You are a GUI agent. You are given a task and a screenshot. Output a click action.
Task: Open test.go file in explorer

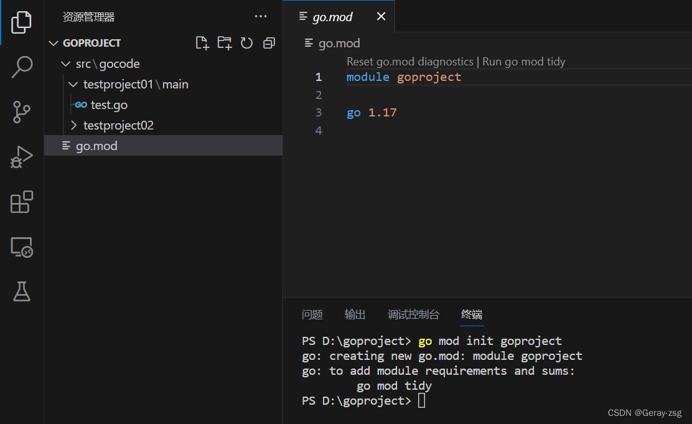click(109, 105)
